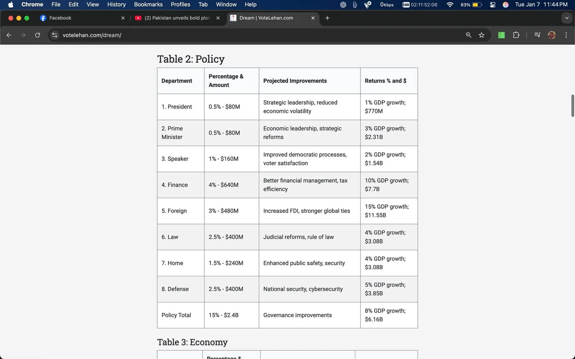Open macOS Control Center from menu bar

coord(493,4)
